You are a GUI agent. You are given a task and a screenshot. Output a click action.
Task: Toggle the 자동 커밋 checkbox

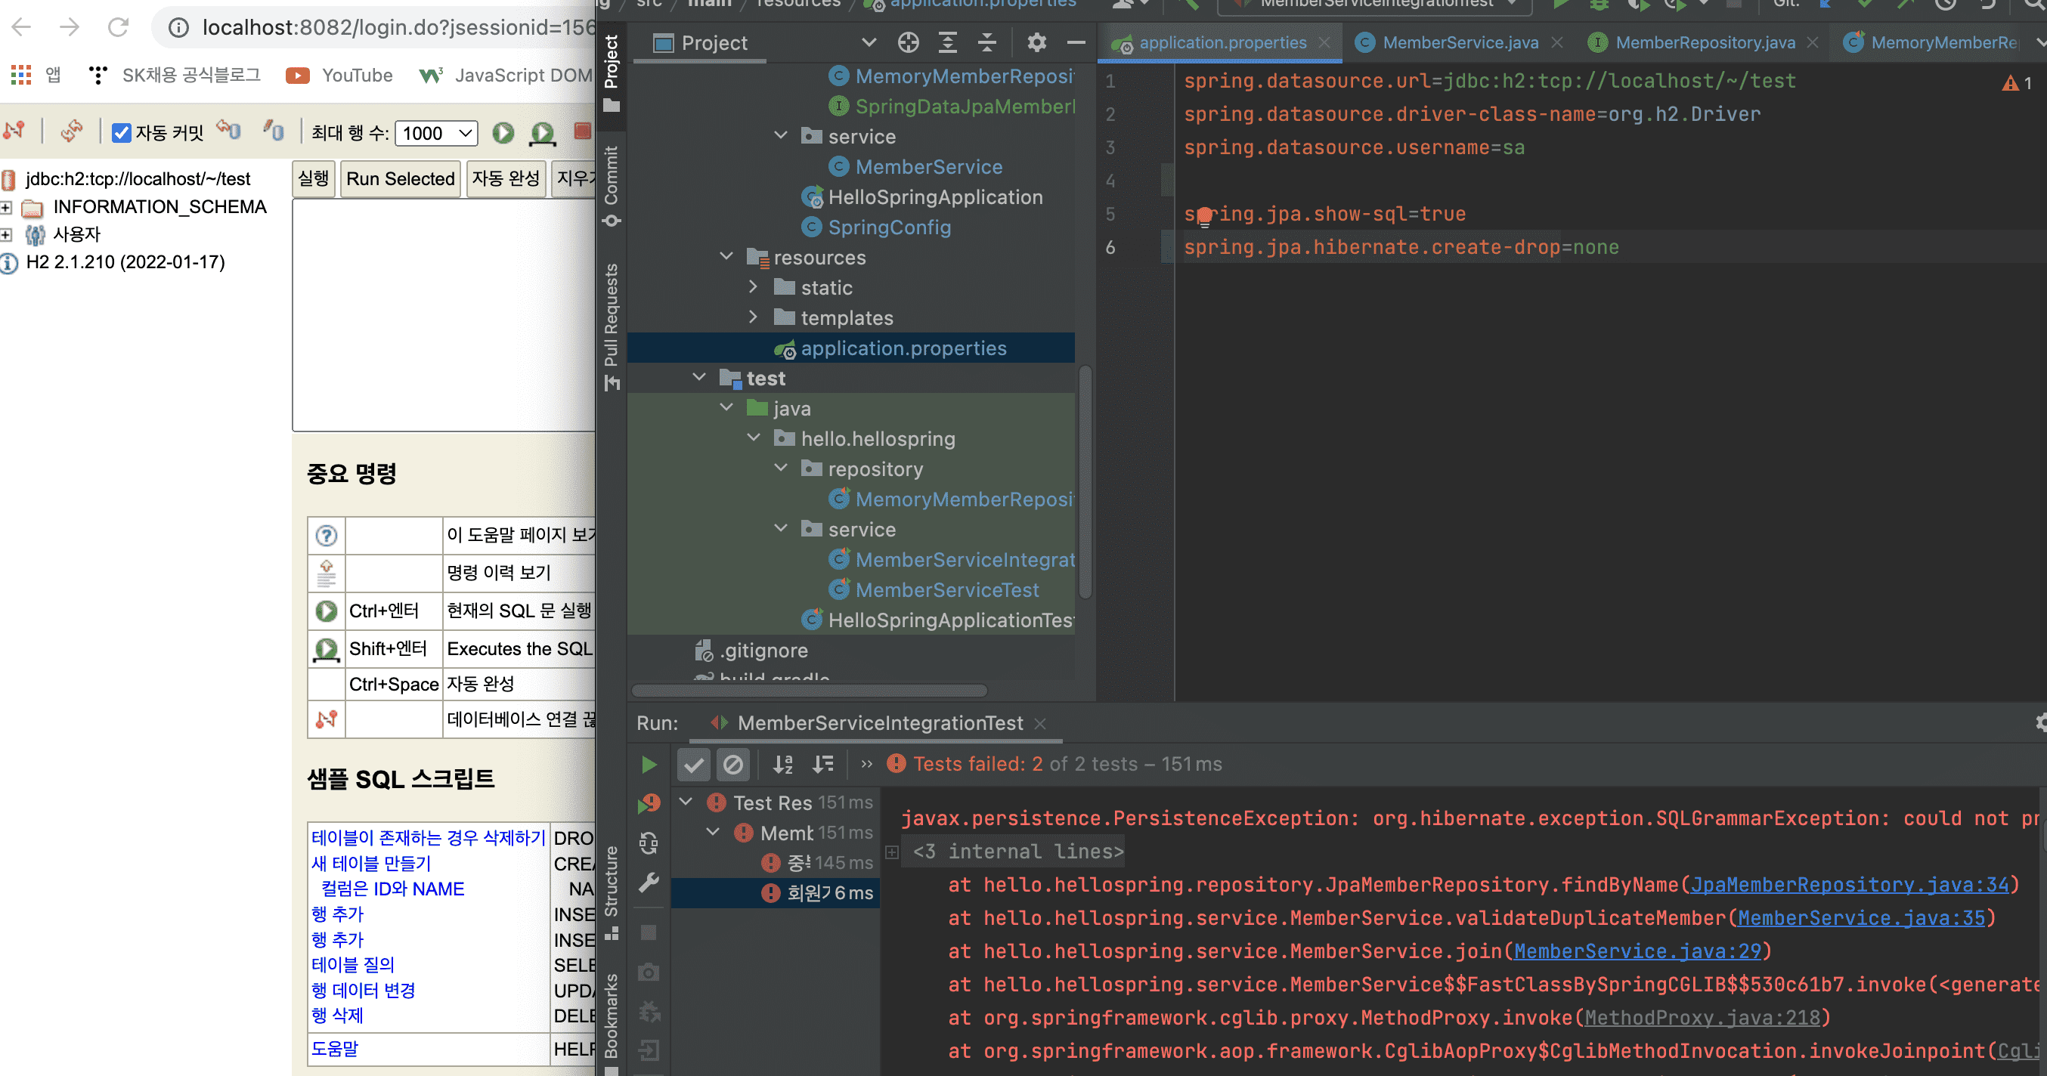coord(122,133)
